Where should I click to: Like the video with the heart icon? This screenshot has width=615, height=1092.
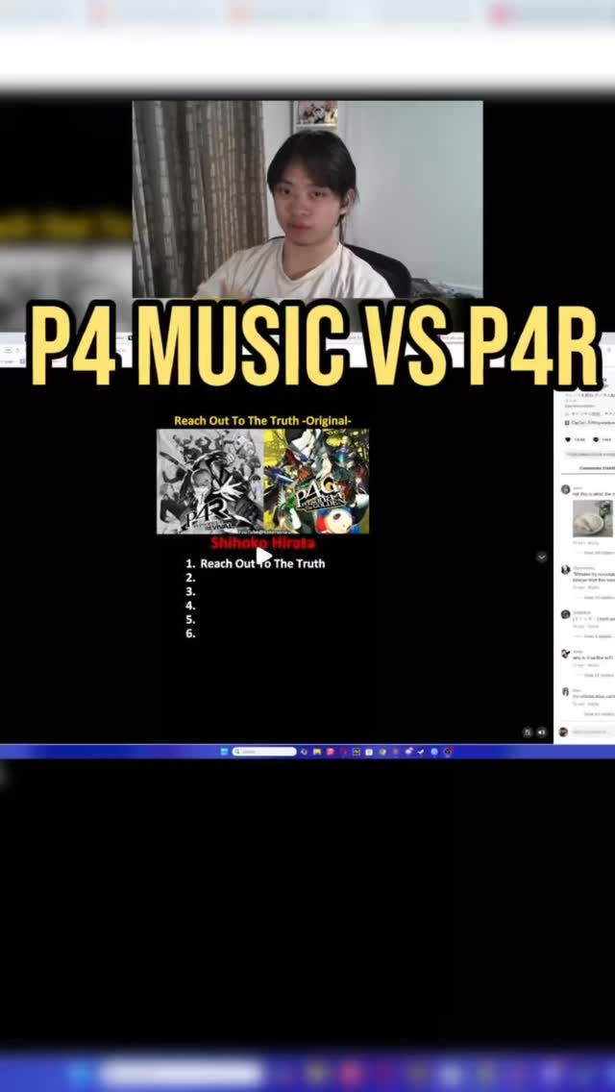pos(568,439)
